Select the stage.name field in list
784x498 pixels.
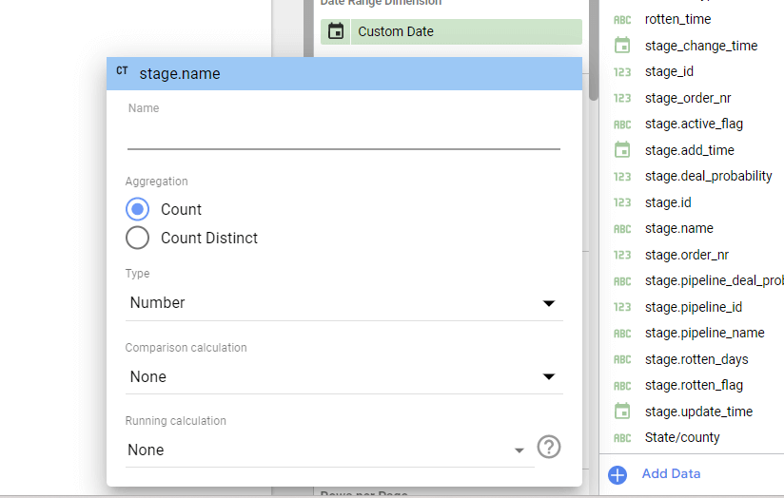(x=678, y=228)
